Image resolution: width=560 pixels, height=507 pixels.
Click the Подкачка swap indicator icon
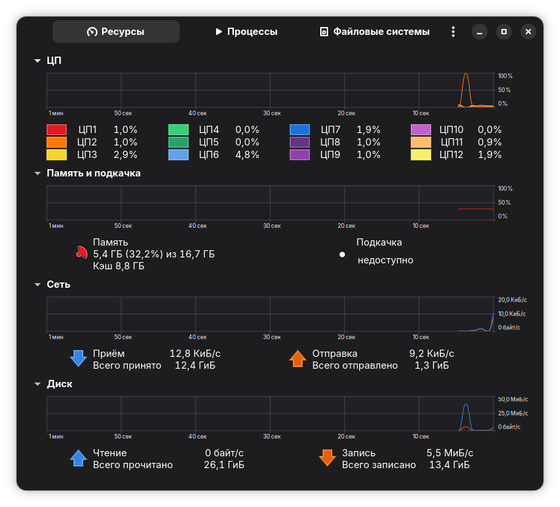342,255
